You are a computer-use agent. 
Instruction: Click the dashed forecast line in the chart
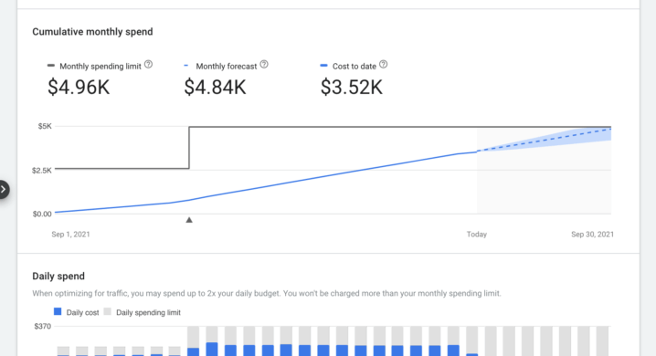click(x=544, y=140)
